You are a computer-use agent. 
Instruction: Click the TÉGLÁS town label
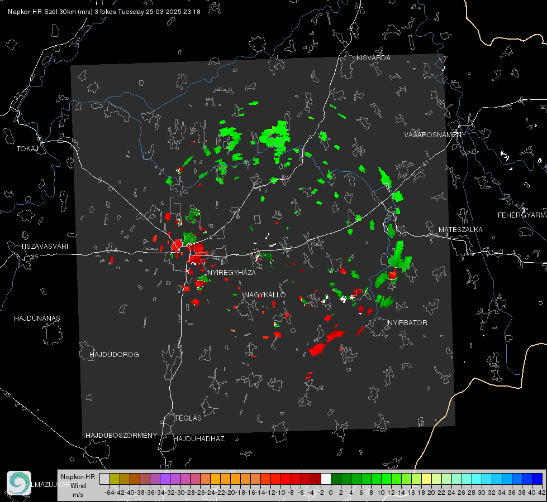point(188,418)
